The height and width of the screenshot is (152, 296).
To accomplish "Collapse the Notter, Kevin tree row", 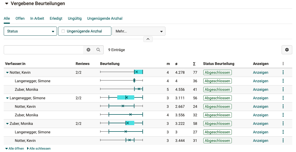I will (7, 72).
